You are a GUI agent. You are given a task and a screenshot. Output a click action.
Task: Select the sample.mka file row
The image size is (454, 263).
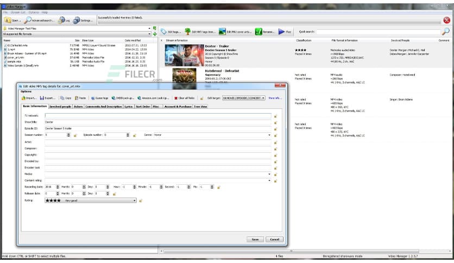(x=78, y=62)
